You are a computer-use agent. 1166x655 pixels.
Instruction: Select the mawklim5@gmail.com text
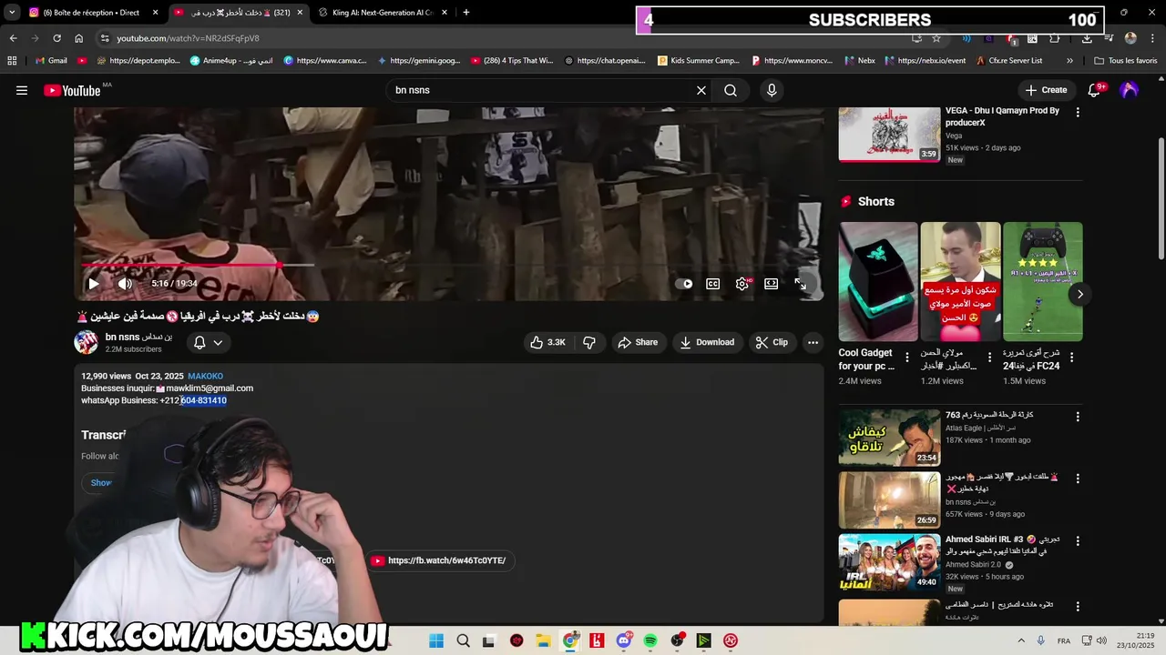210,388
